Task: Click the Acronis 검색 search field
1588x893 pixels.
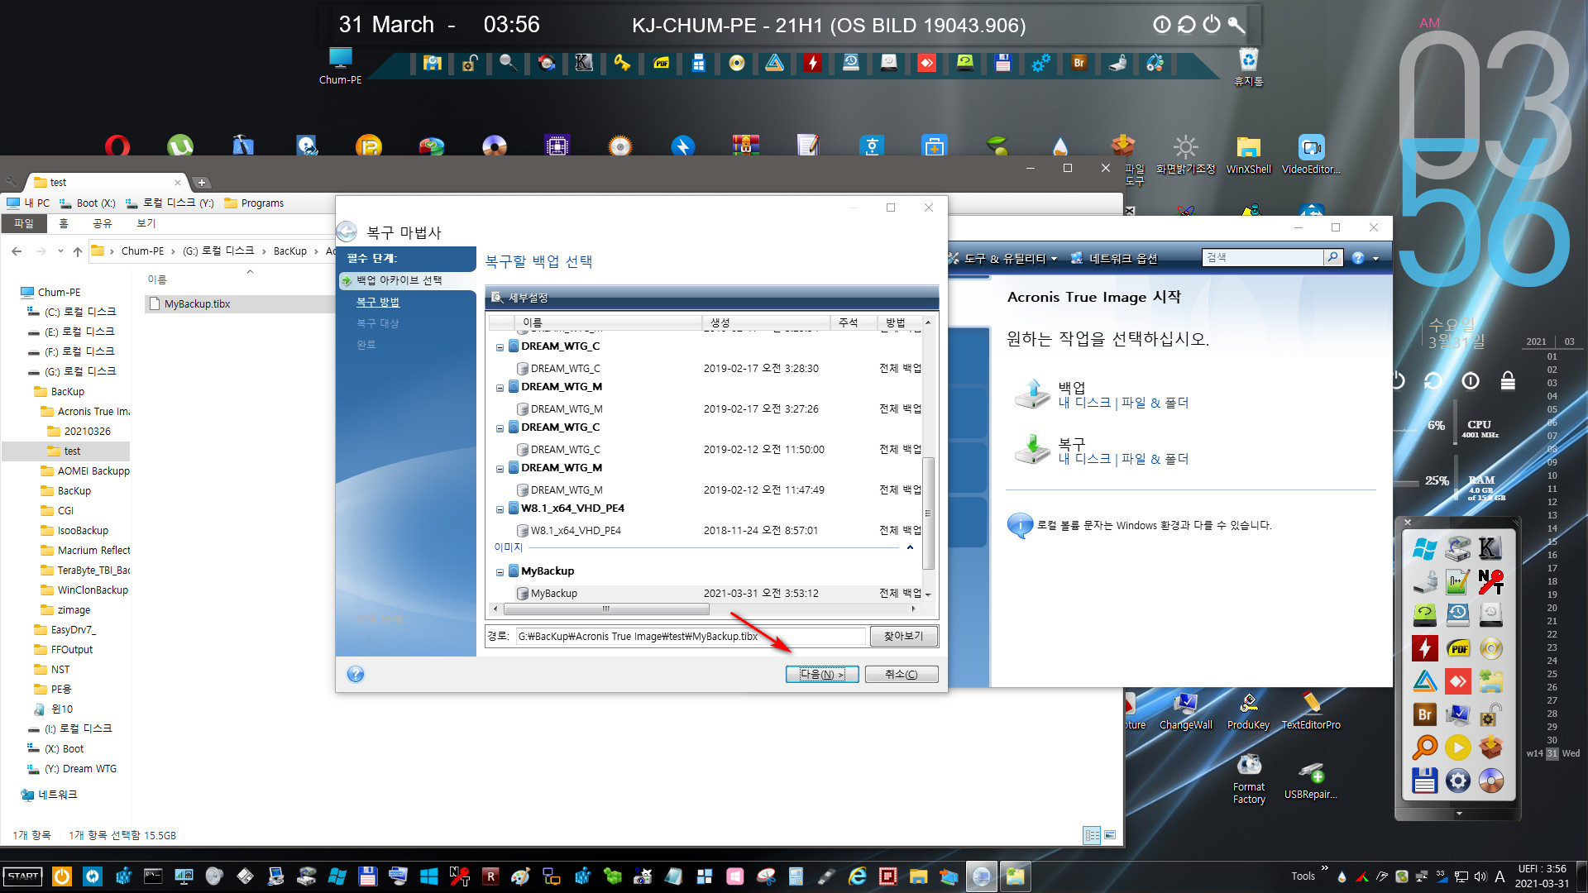Action: pos(1262,257)
